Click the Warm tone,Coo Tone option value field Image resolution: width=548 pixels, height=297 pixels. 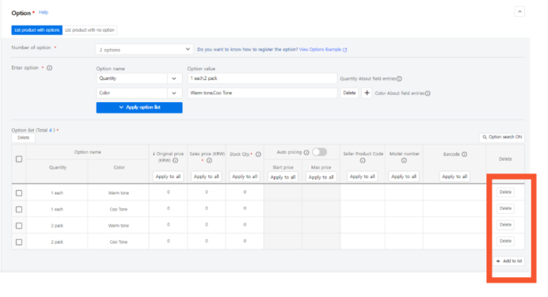click(262, 93)
